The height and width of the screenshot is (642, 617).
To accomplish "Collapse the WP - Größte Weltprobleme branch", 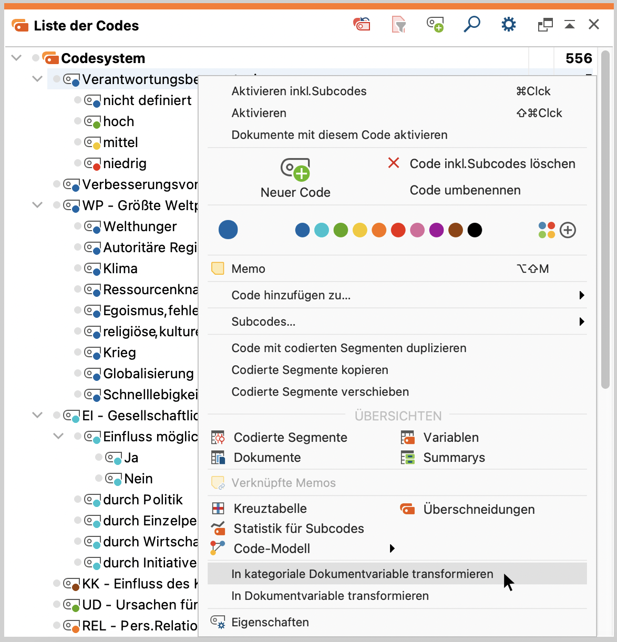I will 37,205.
